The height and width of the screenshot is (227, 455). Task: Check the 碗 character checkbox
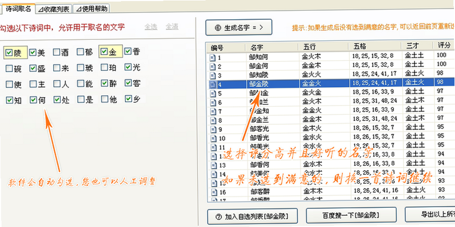pyautogui.click(x=9, y=68)
